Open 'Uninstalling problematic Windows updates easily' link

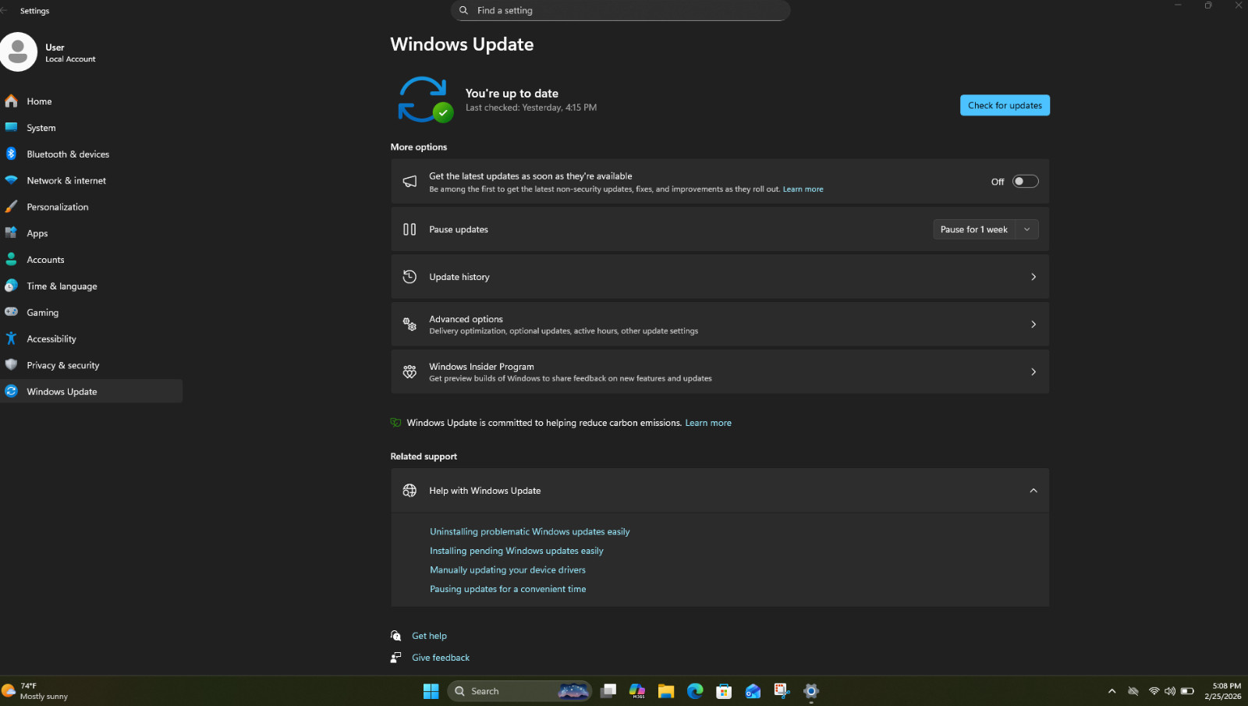coord(530,532)
